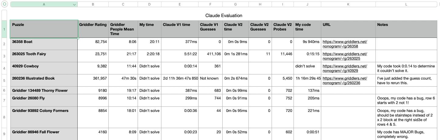Select the Griddler Rating header cell

pyautogui.click(x=93, y=25)
